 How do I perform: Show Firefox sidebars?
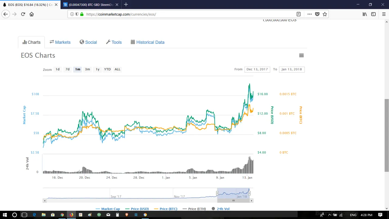(374, 14)
